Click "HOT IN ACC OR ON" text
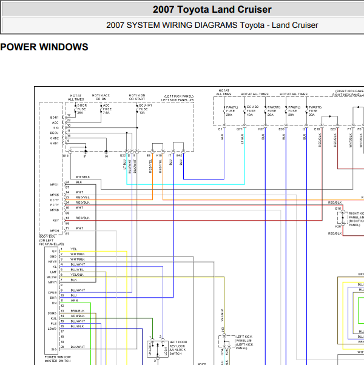This screenshot has width=364, height=365. click(101, 97)
